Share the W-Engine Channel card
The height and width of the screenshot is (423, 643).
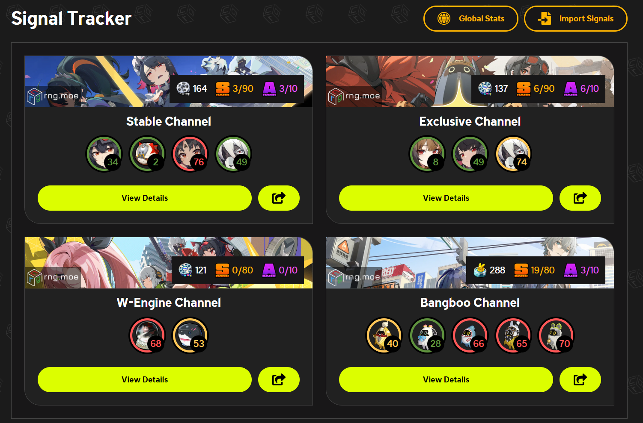[x=279, y=379]
